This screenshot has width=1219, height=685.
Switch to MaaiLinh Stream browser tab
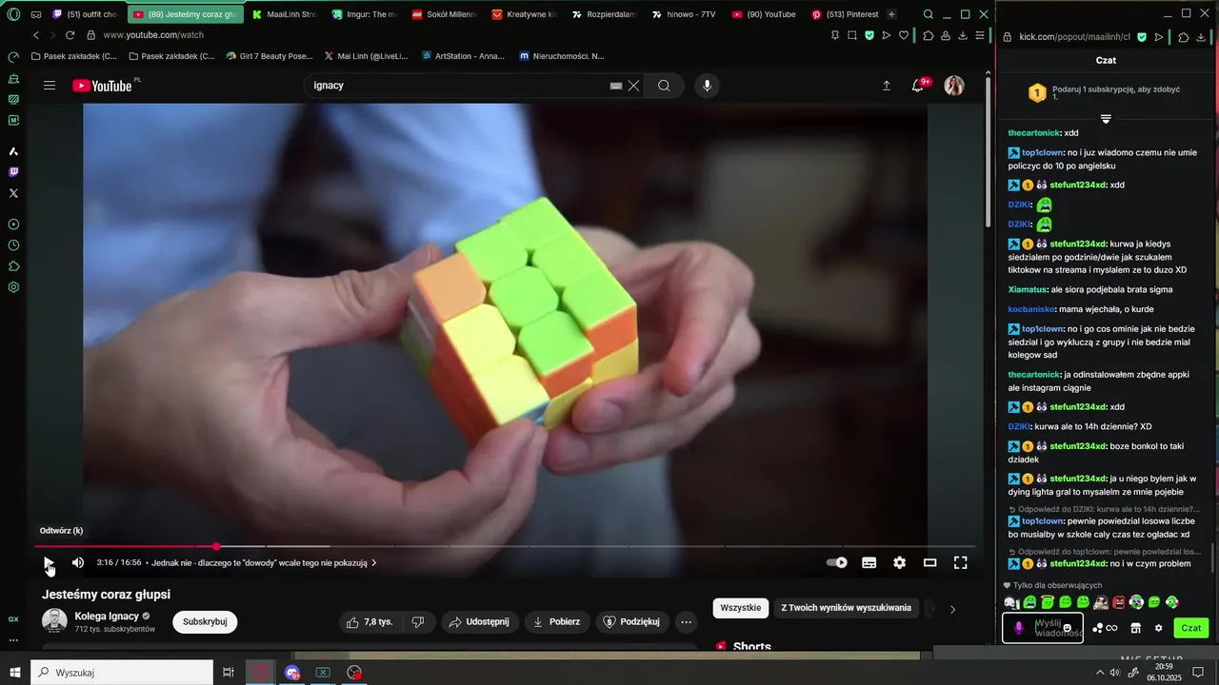point(283,14)
